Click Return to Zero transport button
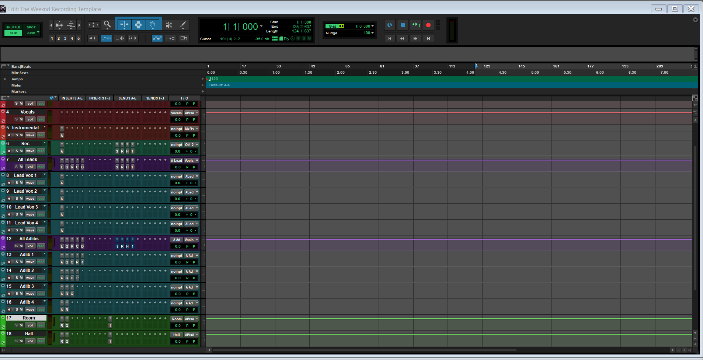703x360 pixels. click(x=390, y=38)
